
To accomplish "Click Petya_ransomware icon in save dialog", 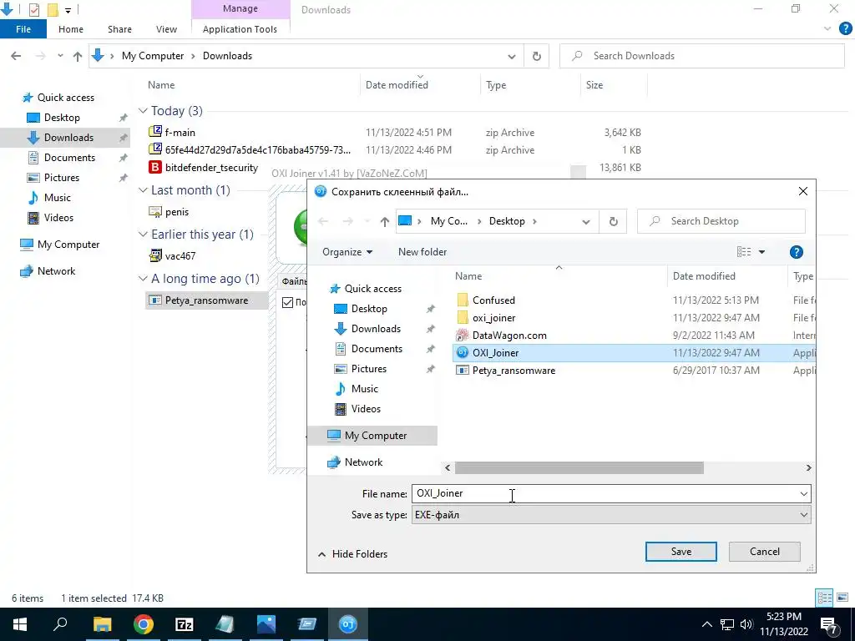I will pos(463,370).
